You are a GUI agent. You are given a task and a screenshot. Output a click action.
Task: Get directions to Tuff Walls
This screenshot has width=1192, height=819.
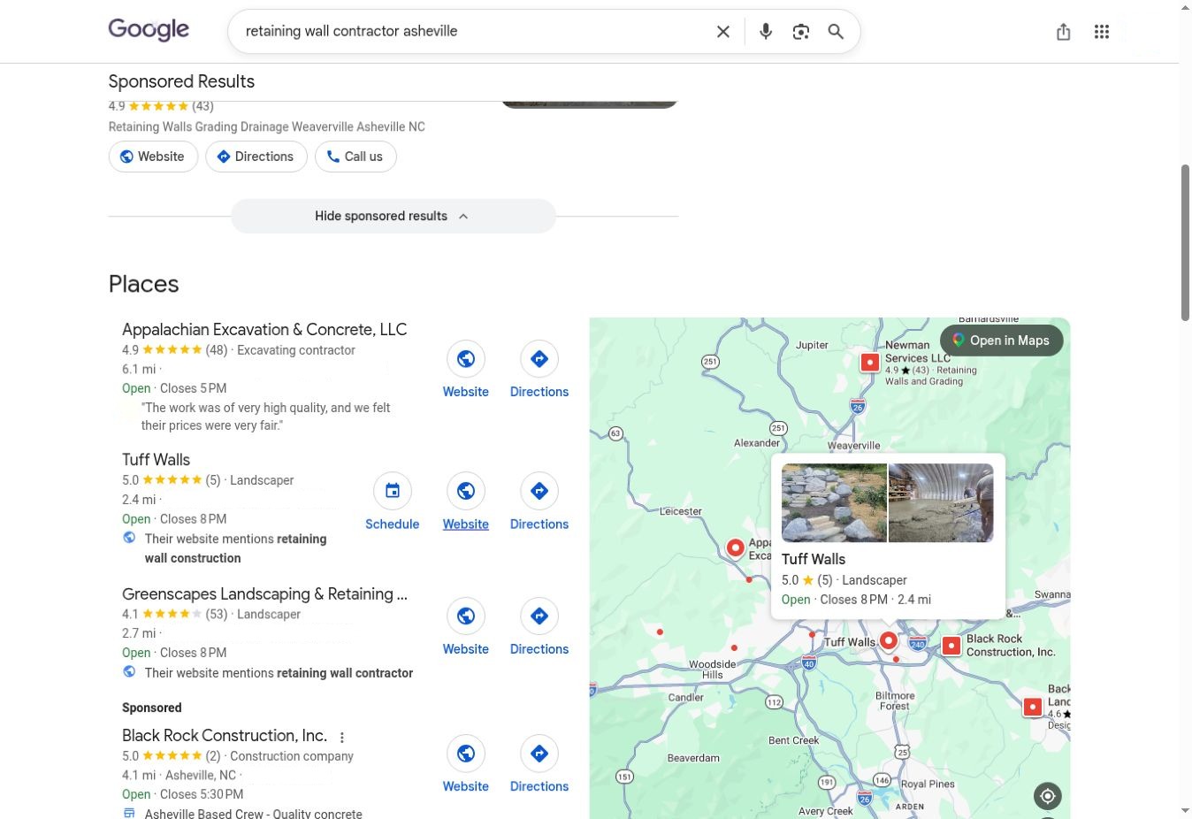(539, 491)
